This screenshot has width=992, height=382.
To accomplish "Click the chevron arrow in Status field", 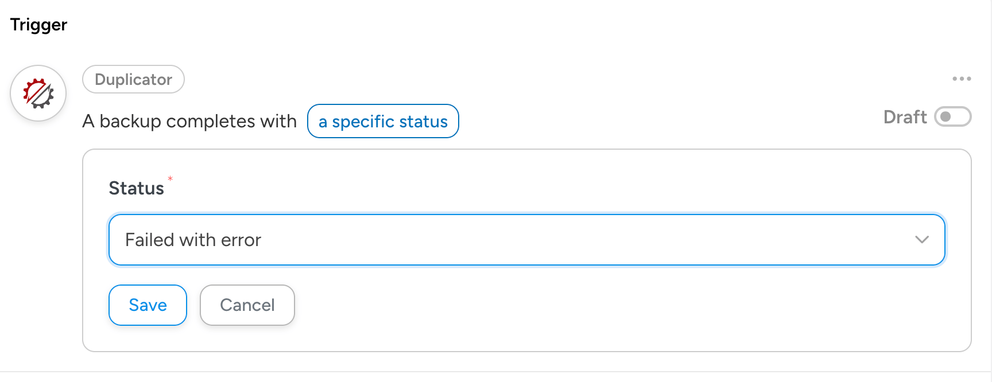I will pyautogui.click(x=921, y=240).
